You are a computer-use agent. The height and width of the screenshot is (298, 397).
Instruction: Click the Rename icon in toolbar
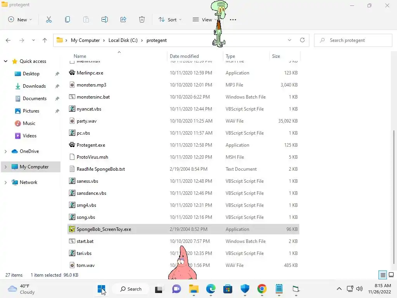pos(105,19)
